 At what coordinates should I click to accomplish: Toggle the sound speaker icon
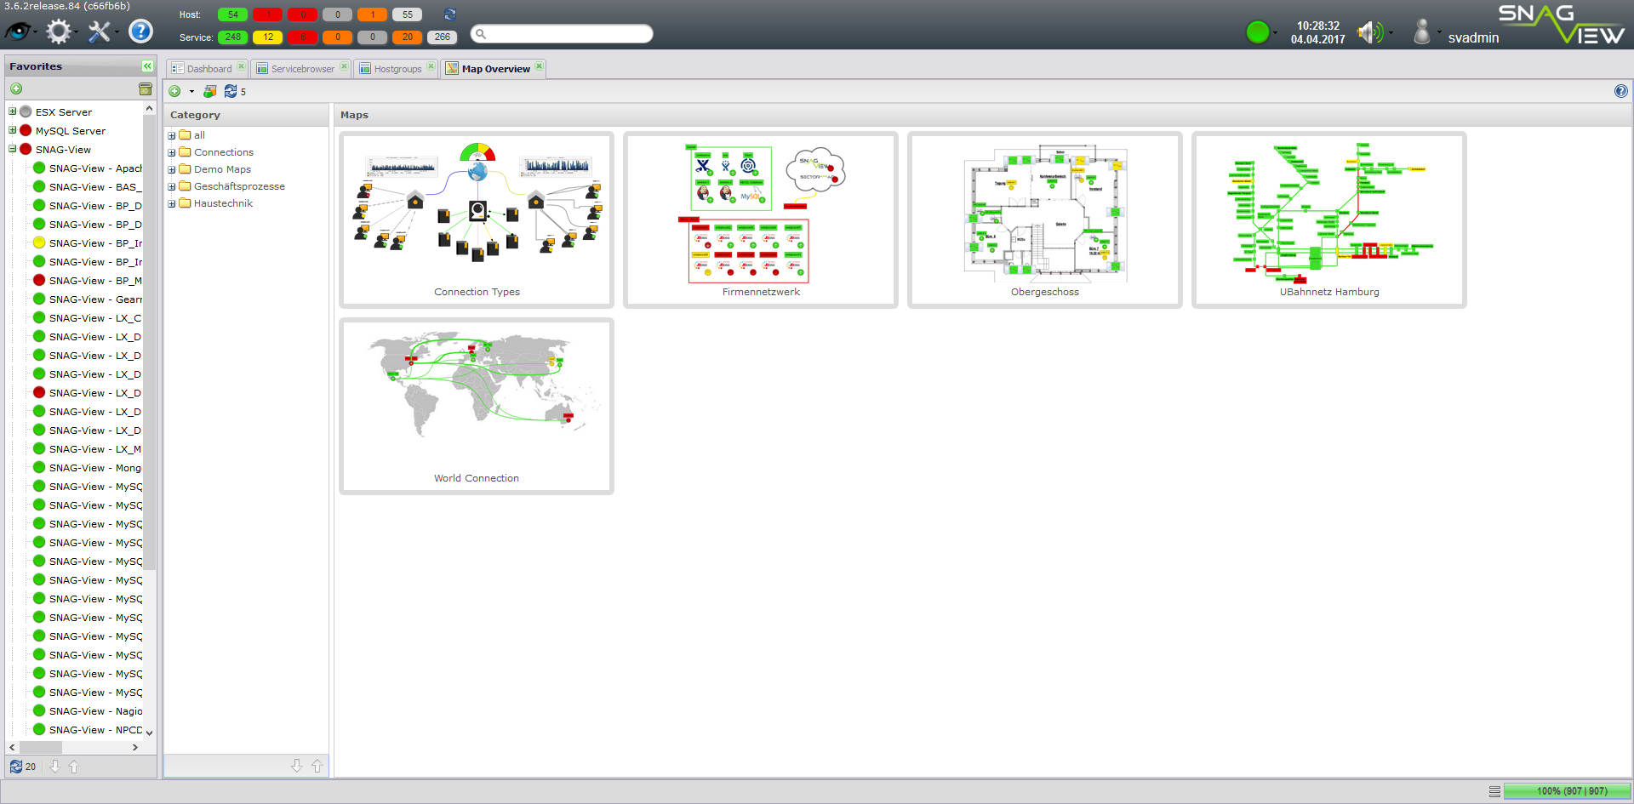(x=1369, y=32)
